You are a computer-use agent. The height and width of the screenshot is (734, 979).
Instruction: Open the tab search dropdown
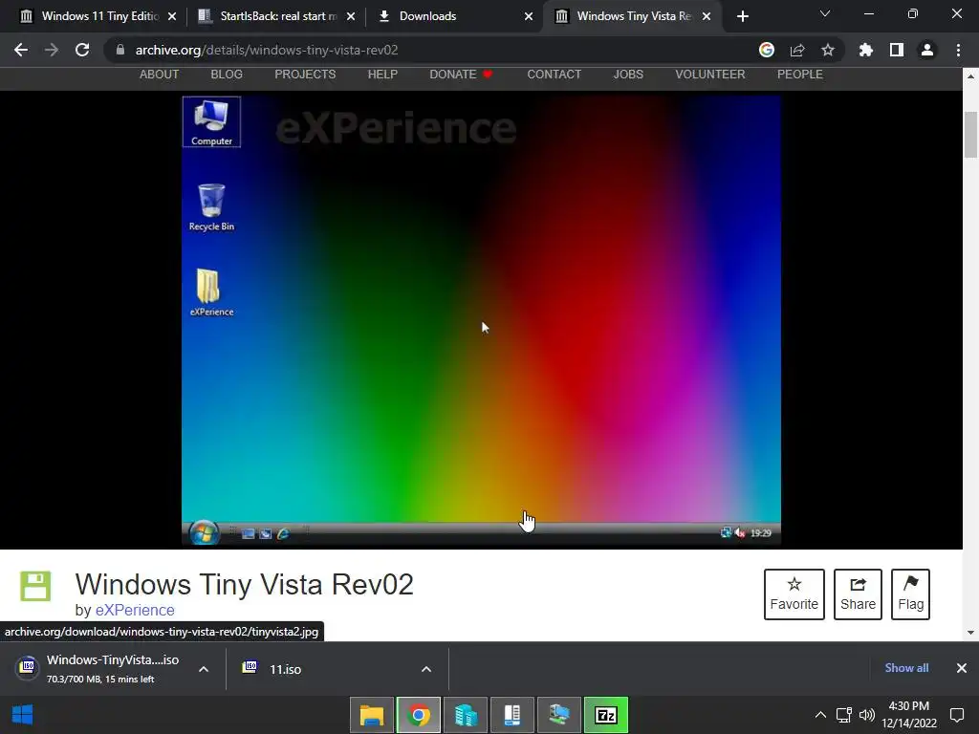pyautogui.click(x=825, y=13)
